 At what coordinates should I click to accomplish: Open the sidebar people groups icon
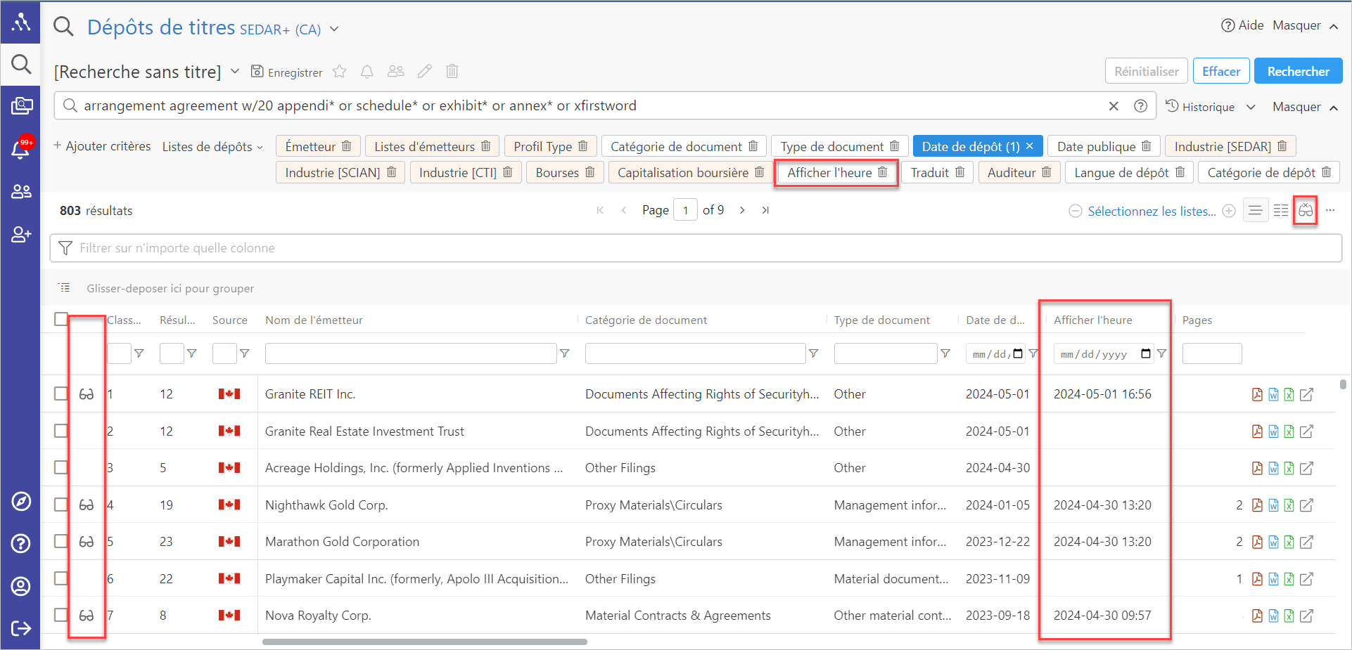(x=21, y=191)
